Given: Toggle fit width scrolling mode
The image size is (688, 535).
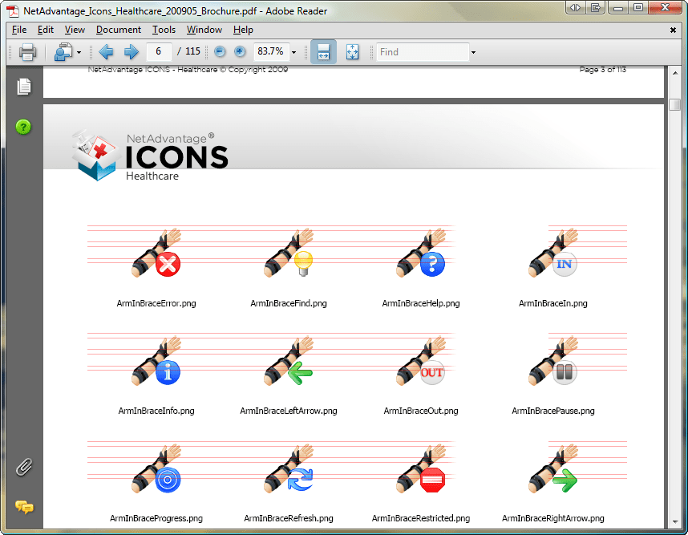Looking at the screenshot, I should click(323, 52).
